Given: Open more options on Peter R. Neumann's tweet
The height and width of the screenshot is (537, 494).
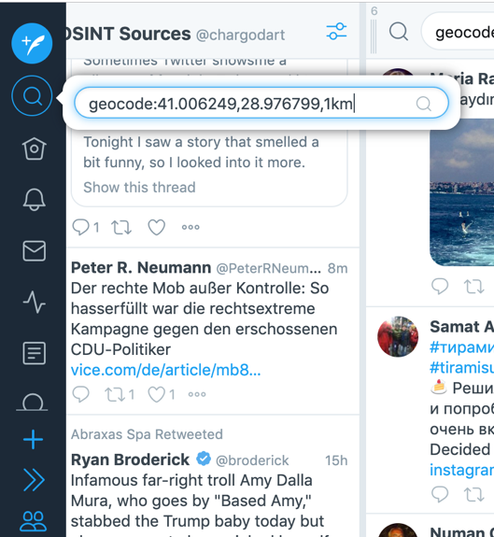Looking at the screenshot, I should [197, 394].
